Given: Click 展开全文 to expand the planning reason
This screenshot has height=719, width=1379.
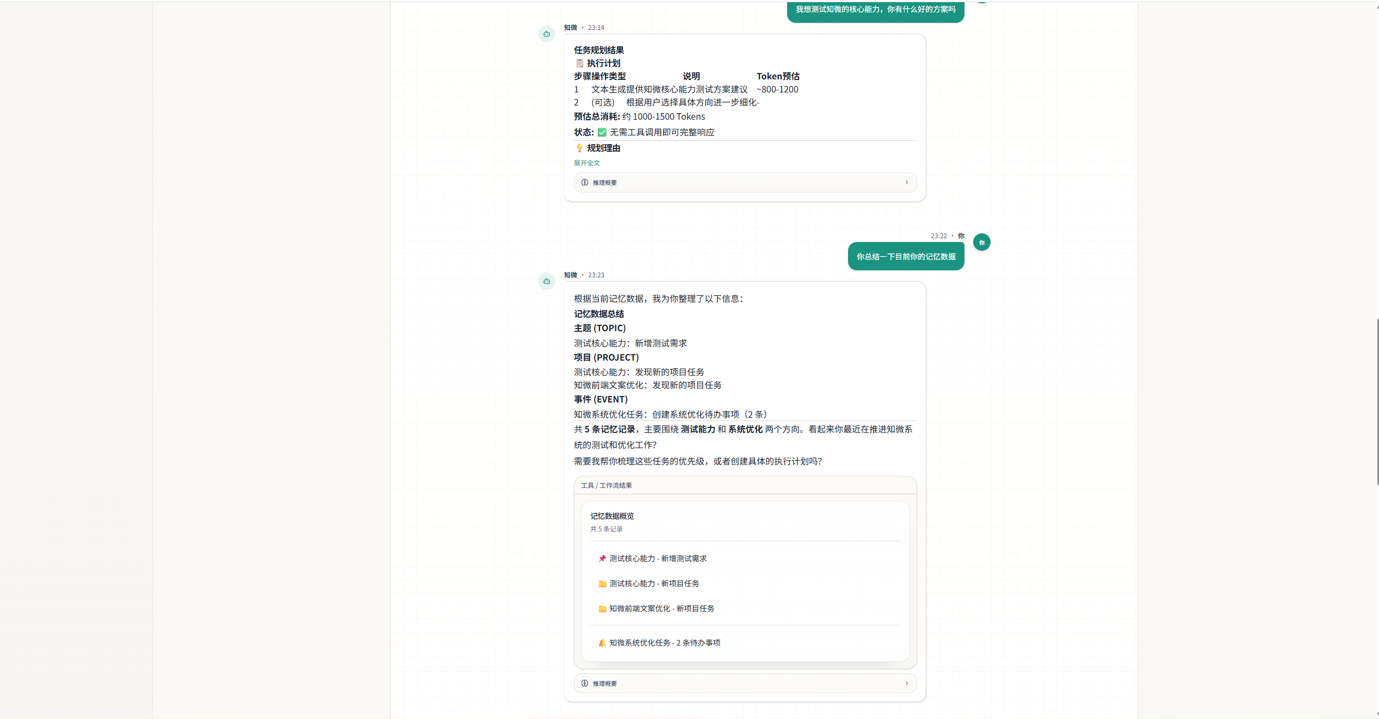Looking at the screenshot, I should [x=586, y=162].
